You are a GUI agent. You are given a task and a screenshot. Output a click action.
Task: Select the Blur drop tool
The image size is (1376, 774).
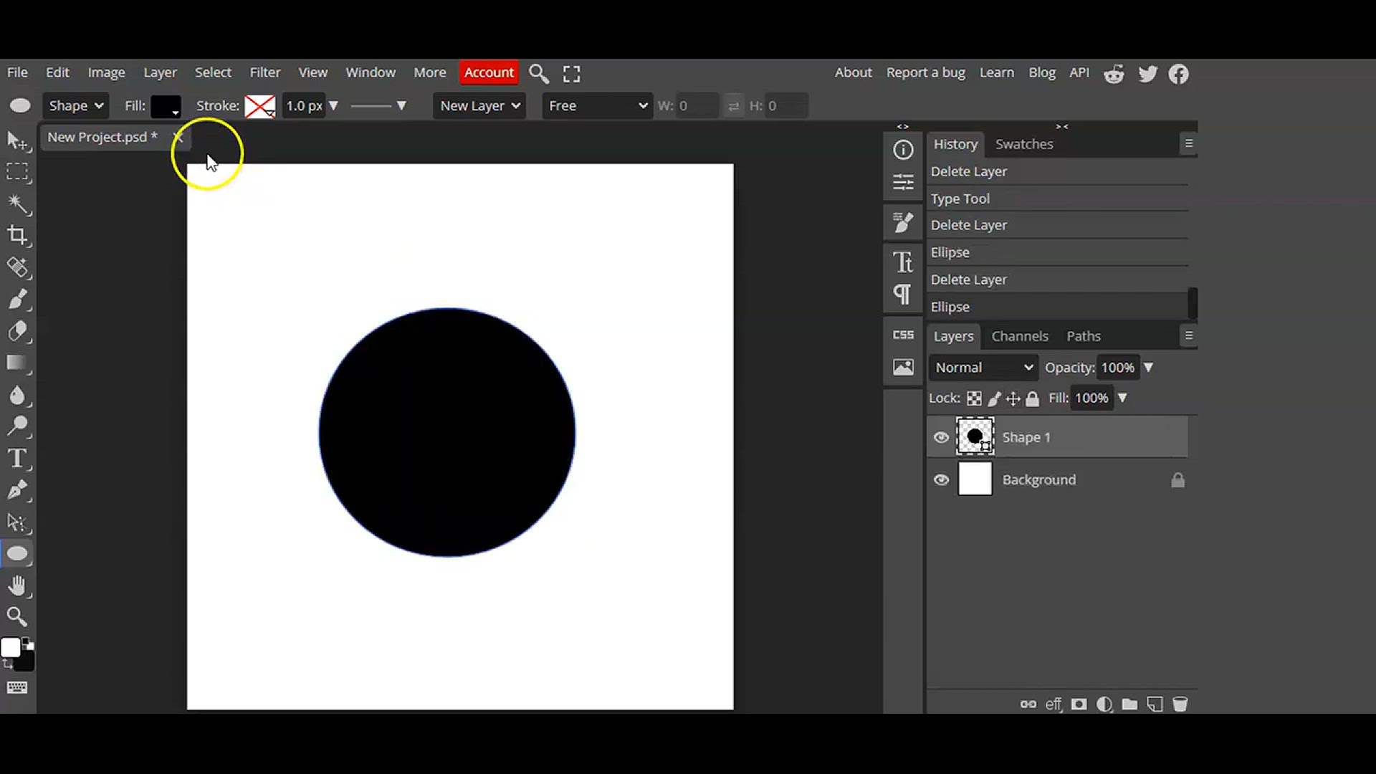click(x=18, y=396)
